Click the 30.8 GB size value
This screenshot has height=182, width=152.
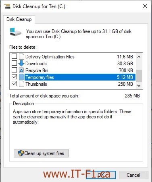(x=125, y=63)
